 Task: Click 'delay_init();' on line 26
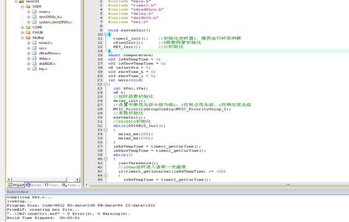click(x=129, y=101)
